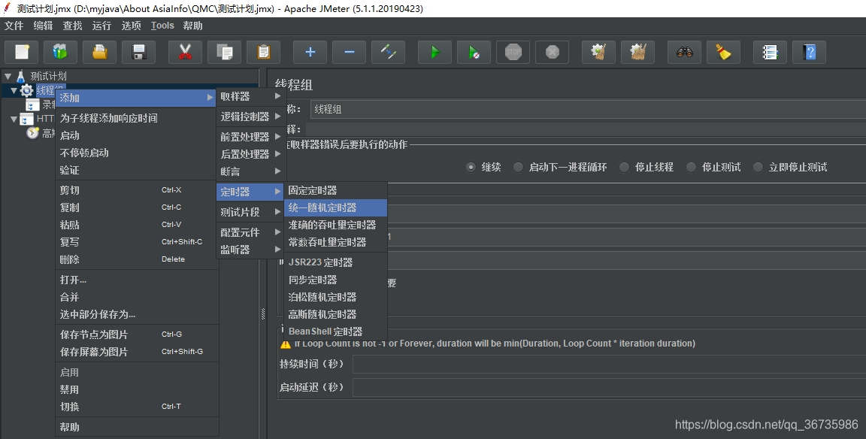
Task: Copy toolbar icon
Action: point(224,53)
